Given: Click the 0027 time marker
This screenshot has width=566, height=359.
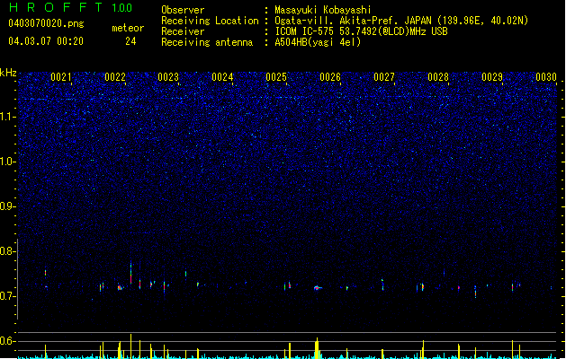Looking at the screenshot, I should click(384, 77).
